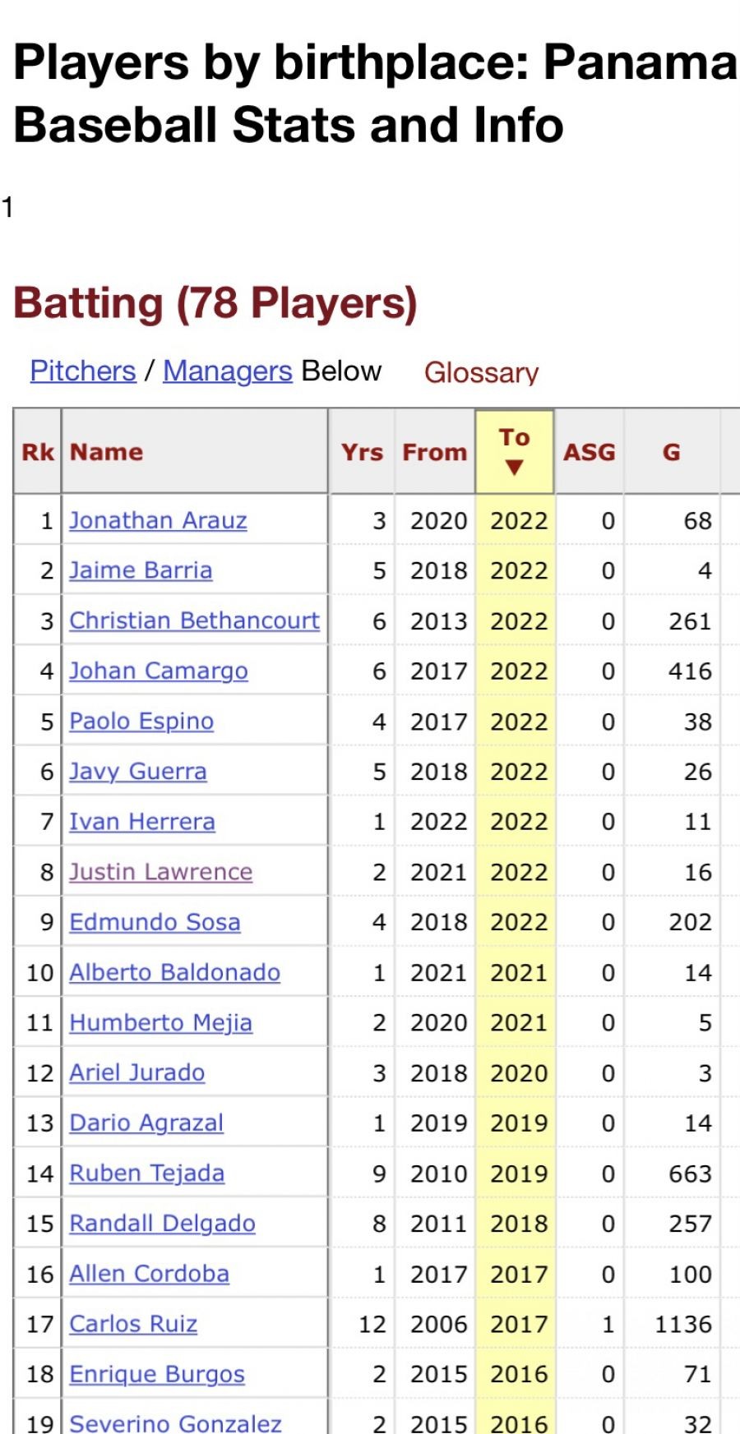
Task: Open Edmundo Sosa player page
Action: pyautogui.click(x=155, y=922)
